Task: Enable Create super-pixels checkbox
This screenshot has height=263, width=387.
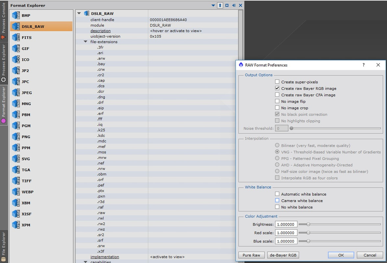Action: pos(277,82)
